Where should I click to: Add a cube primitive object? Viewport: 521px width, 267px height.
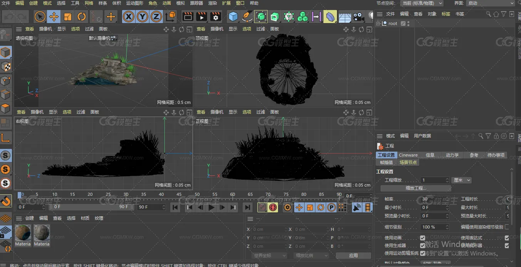(x=233, y=17)
